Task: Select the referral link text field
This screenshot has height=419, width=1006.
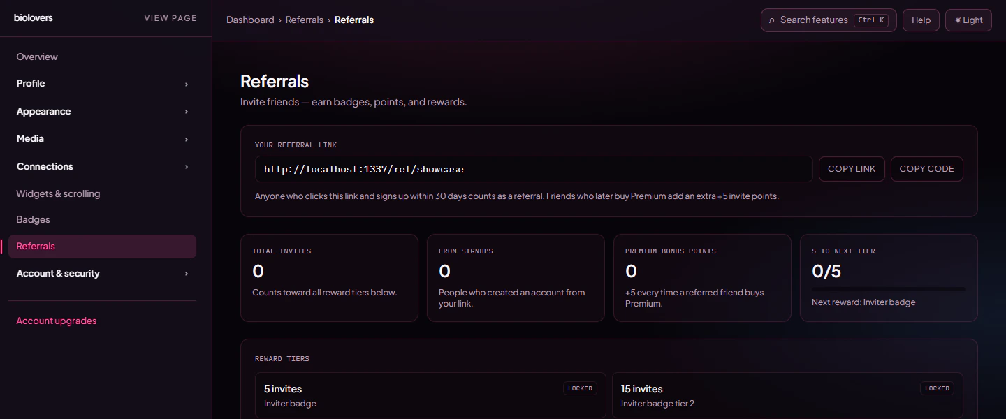Action: pos(534,168)
